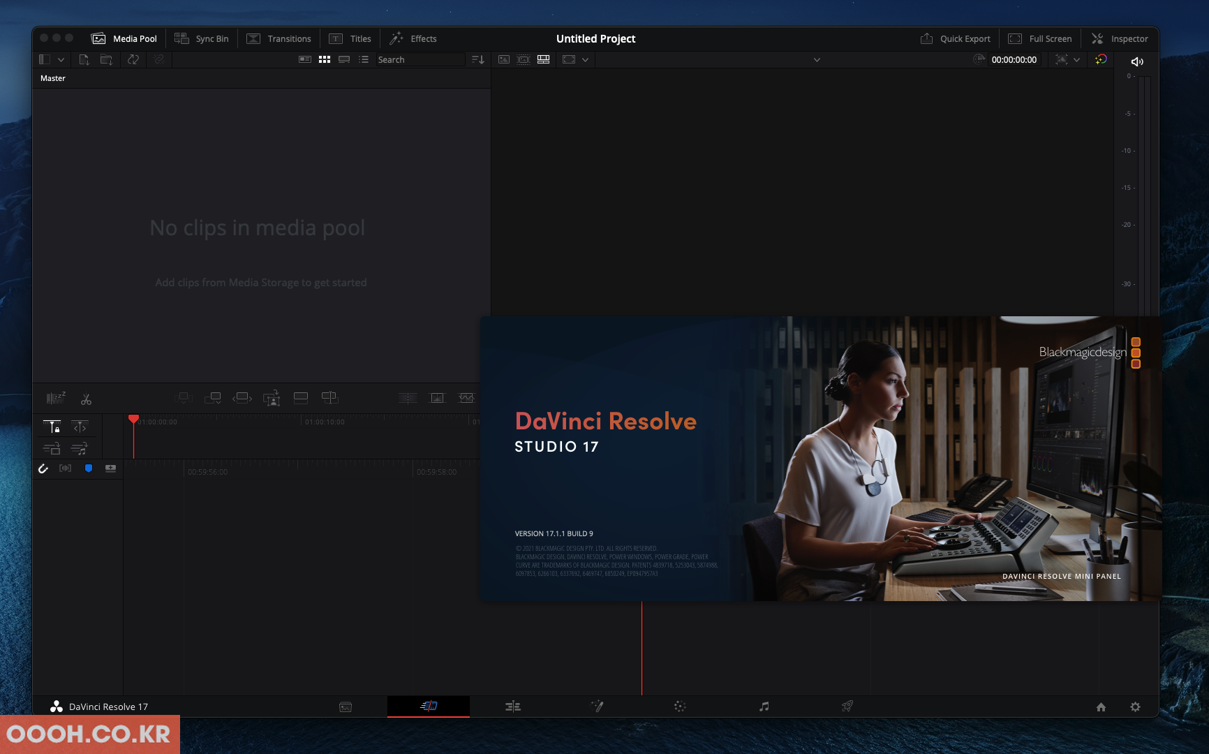Click the Import Media file icon
This screenshot has height=754, width=1209.
[x=84, y=60]
